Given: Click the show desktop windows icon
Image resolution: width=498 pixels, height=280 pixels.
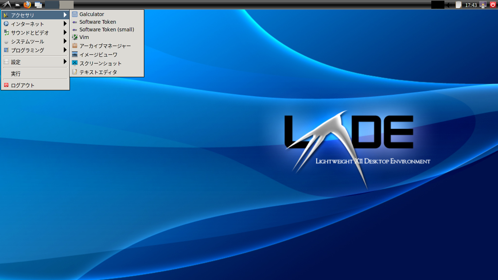Looking at the screenshot, I should pos(38,5).
